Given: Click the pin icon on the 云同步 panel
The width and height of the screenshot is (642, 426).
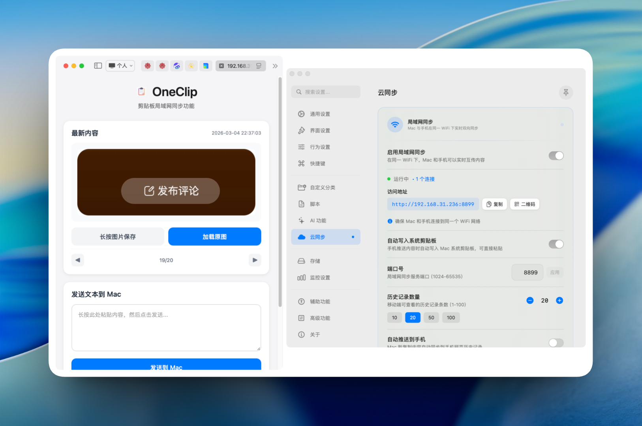Looking at the screenshot, I should click(x=566, y=92).
